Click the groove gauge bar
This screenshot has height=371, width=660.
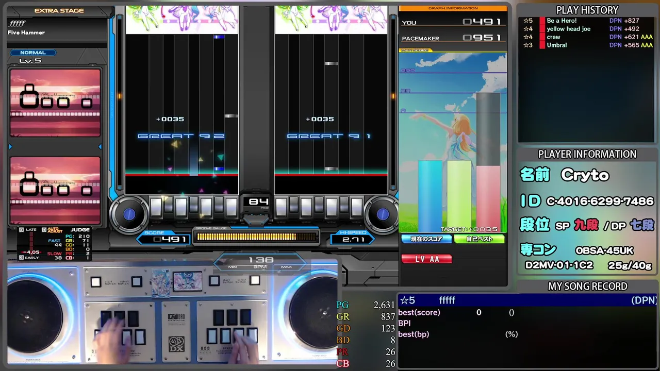click(256, 237)
